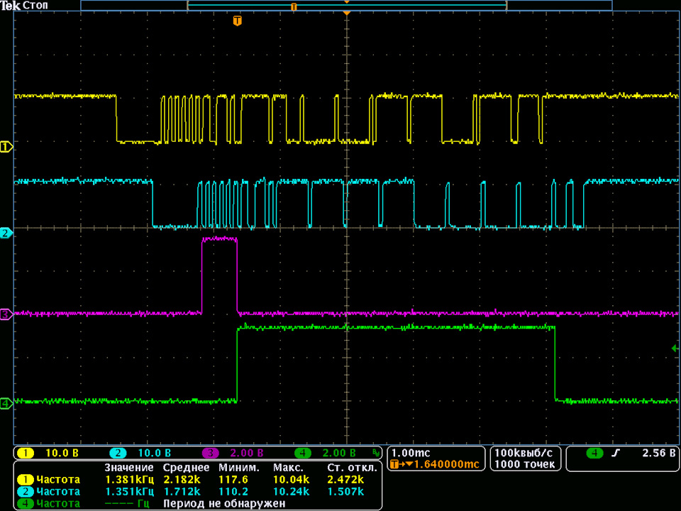The image size is (681, 511).
Task: Click channel 1 scale value 10.0 В
Action: [62, 453]
